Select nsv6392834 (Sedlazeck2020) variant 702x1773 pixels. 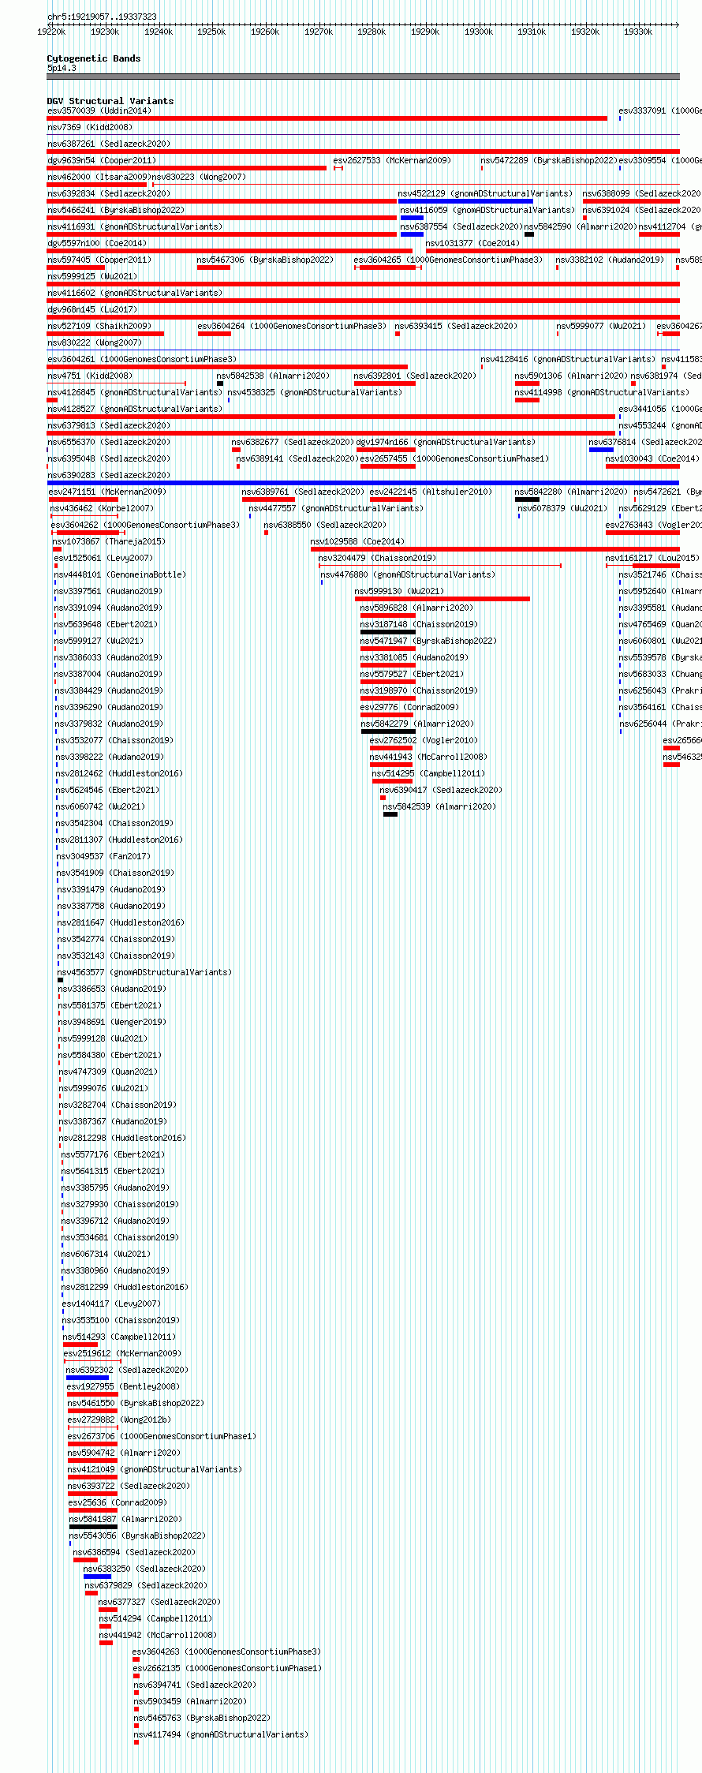(x=109, y=193)
